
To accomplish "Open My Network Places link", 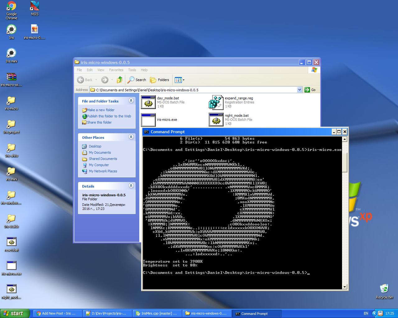I will [x=100, y=171].
